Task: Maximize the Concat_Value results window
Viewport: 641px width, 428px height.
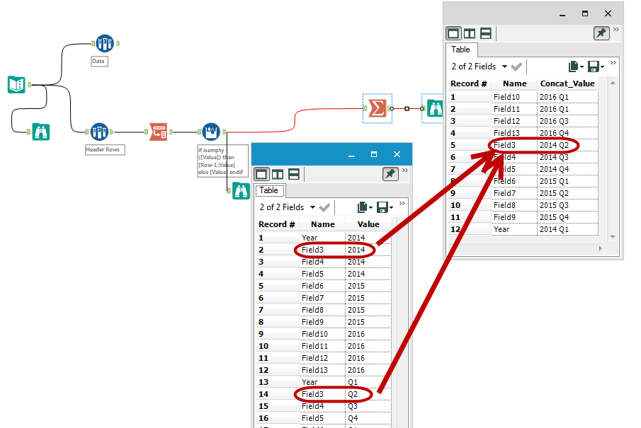Action: coord(585,13)
